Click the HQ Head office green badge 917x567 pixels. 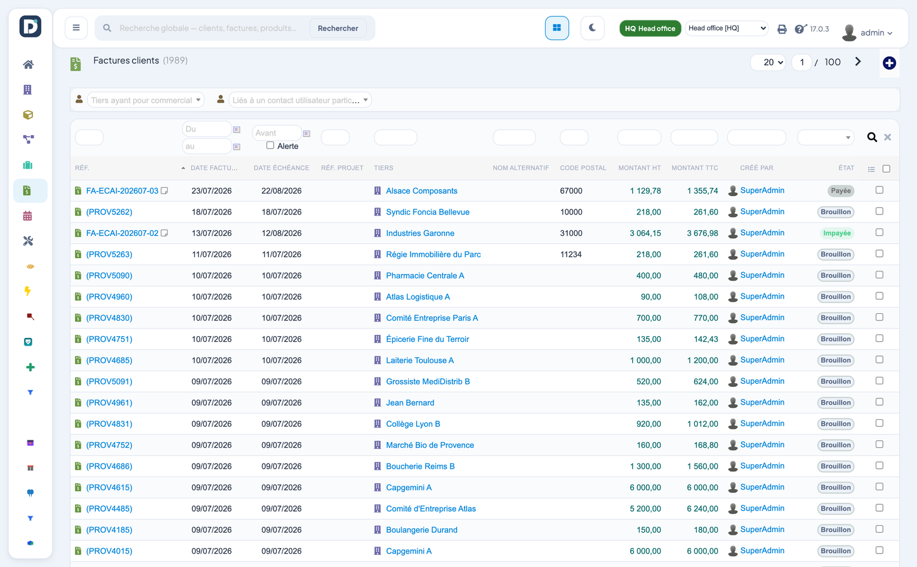tap(650, 28)
